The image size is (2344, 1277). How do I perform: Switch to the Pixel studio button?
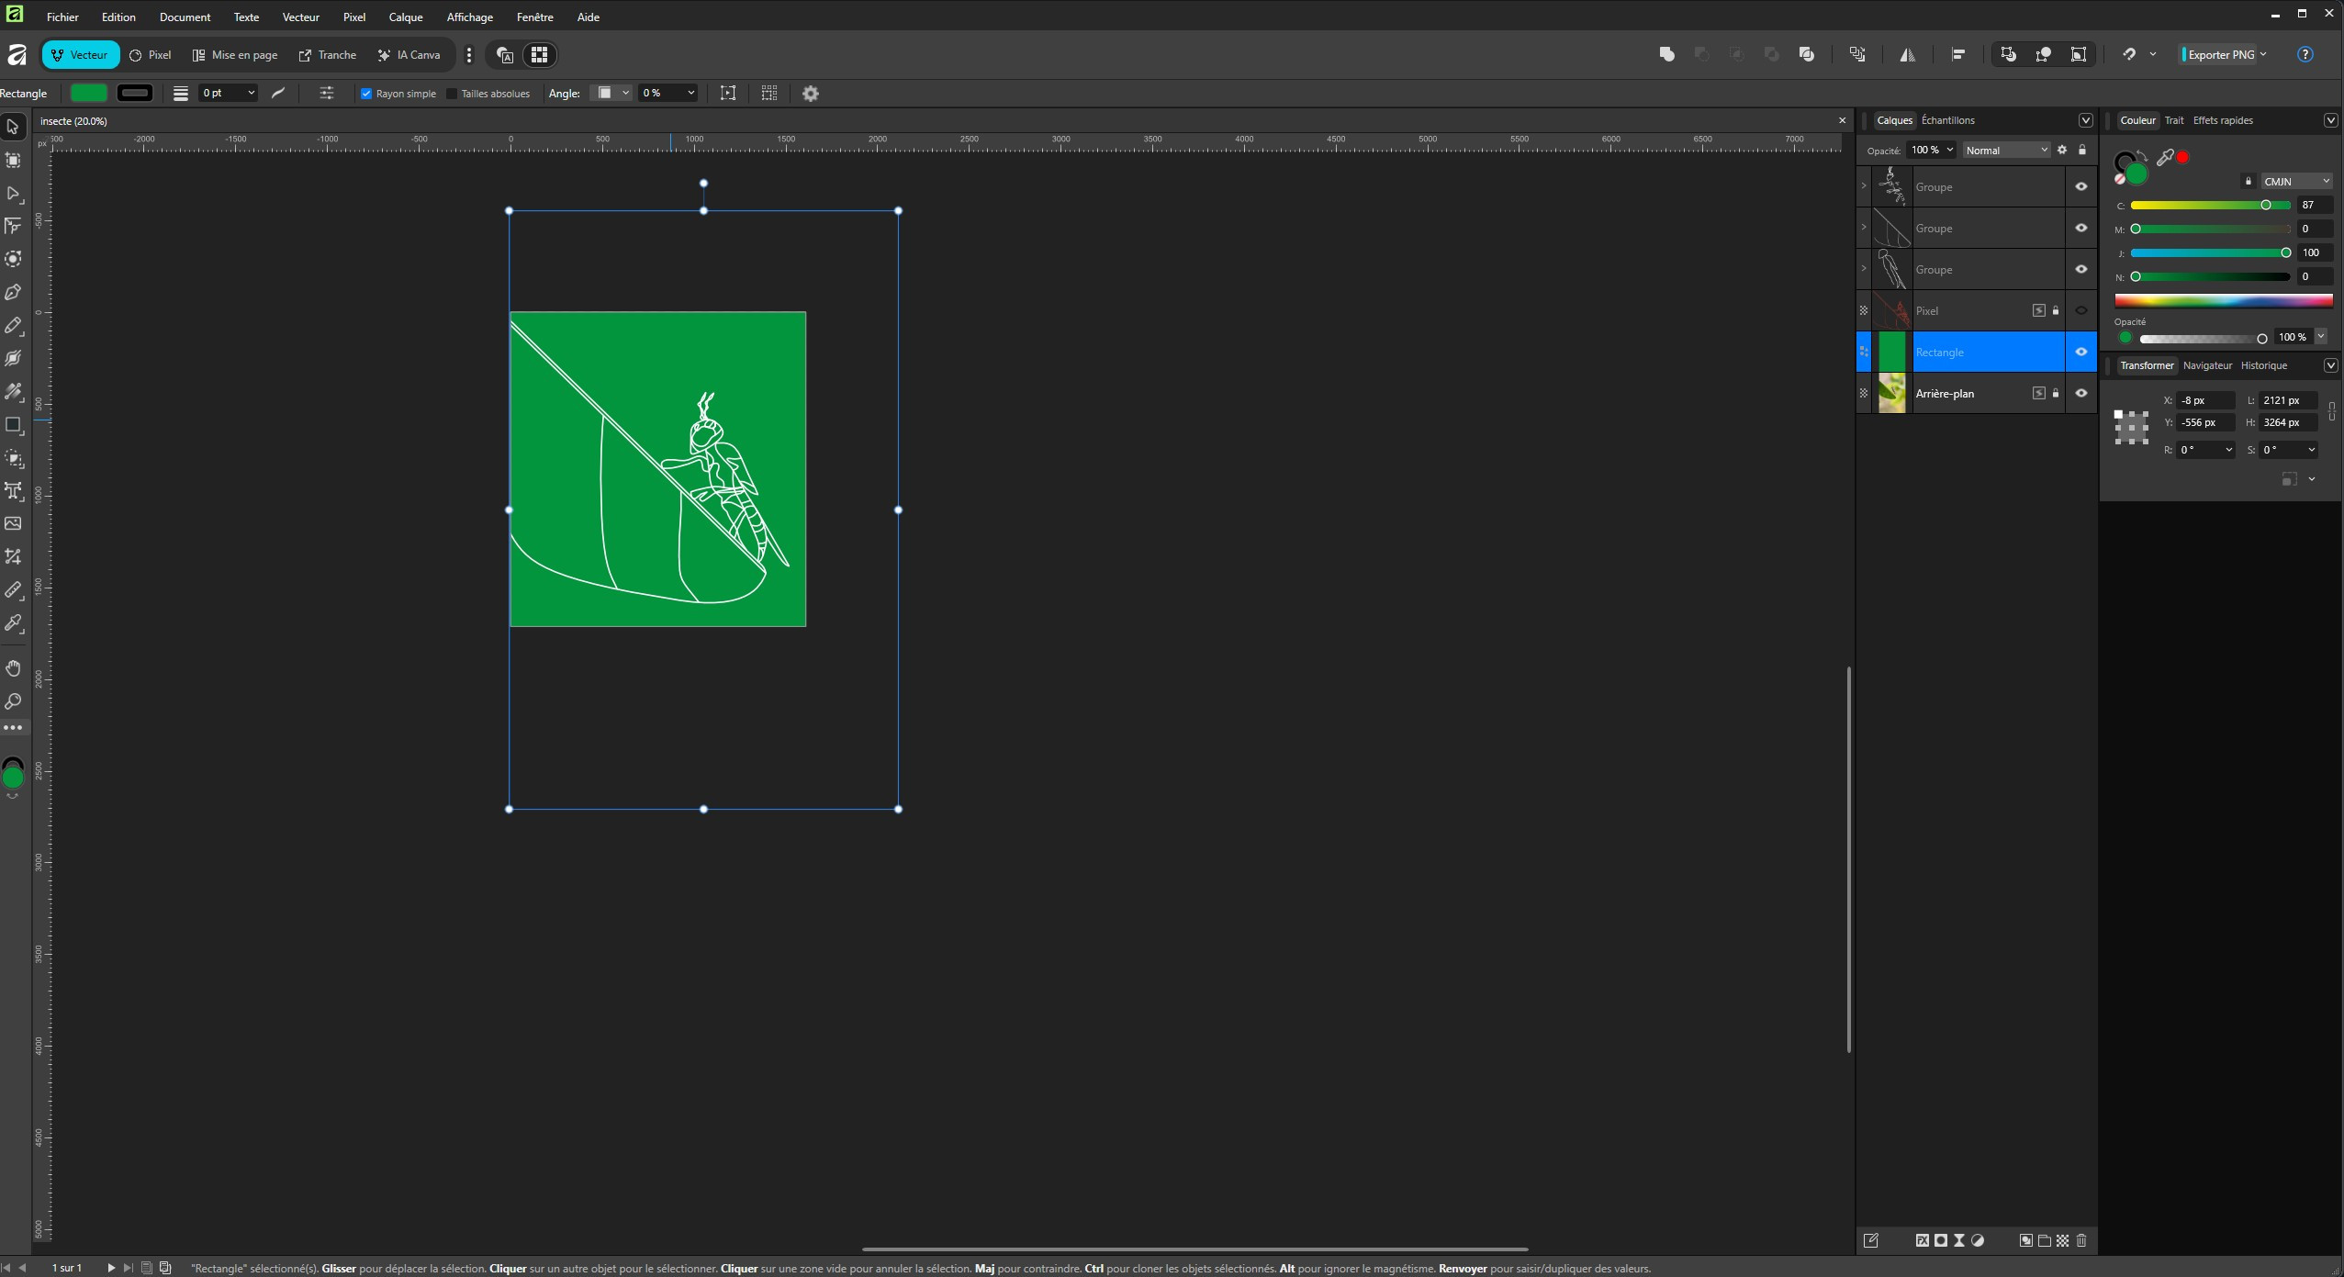point(151,55)
